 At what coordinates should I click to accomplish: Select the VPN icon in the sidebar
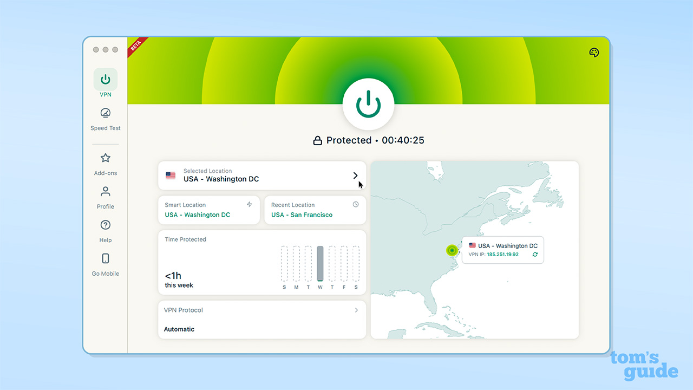coord(105,79)
